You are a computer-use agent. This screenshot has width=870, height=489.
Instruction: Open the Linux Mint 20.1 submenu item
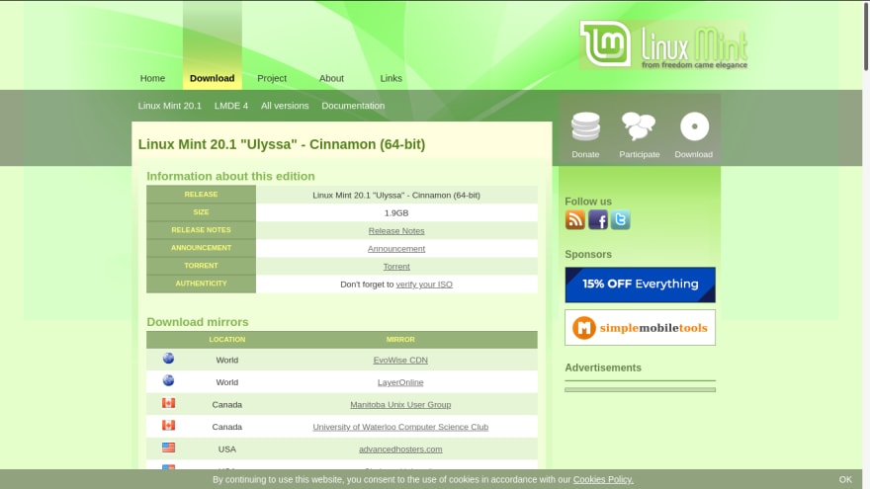coord(170,106)
